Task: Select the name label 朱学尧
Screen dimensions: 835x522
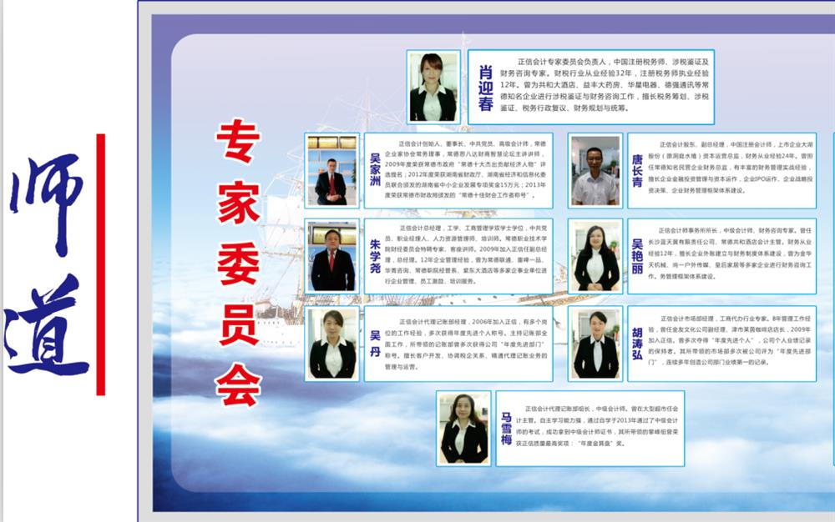Action: [375, 256]
